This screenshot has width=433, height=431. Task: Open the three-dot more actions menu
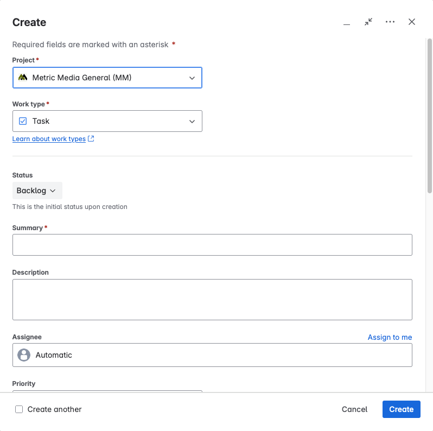pos(390,22)
